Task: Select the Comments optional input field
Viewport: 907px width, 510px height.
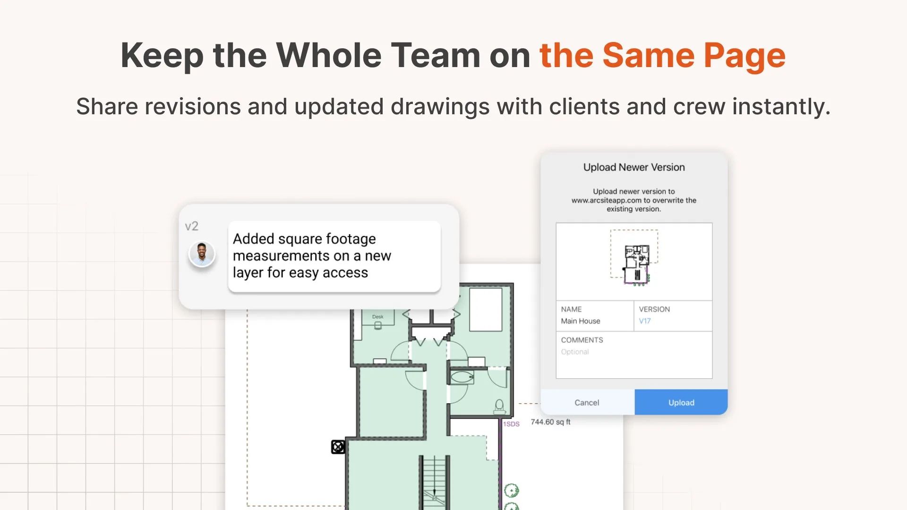Action: pos(634,355)
